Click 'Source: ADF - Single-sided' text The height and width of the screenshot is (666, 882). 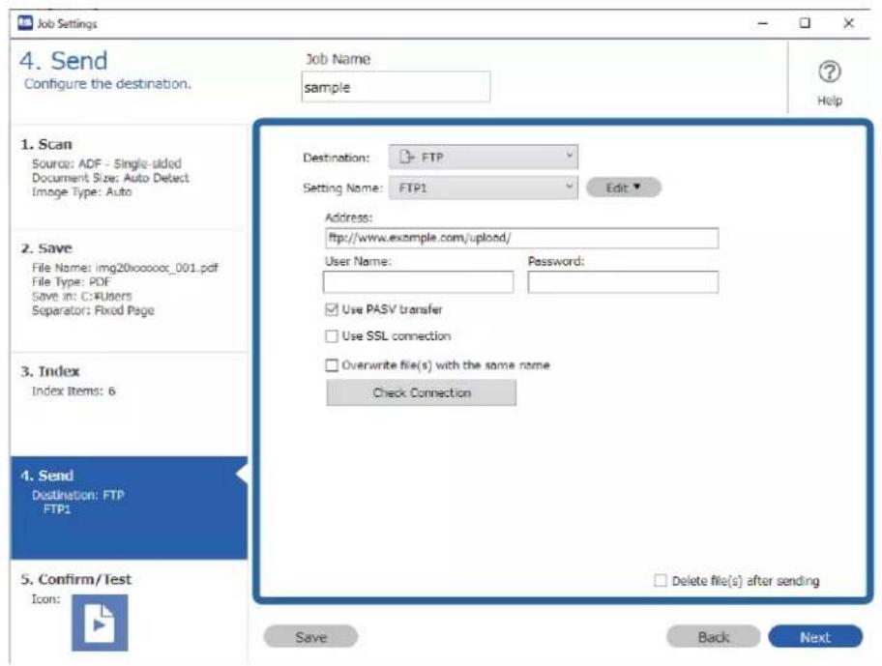(x=106, y=163)
